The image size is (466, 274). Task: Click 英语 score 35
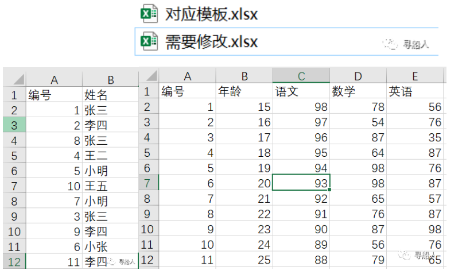[415, 137]
